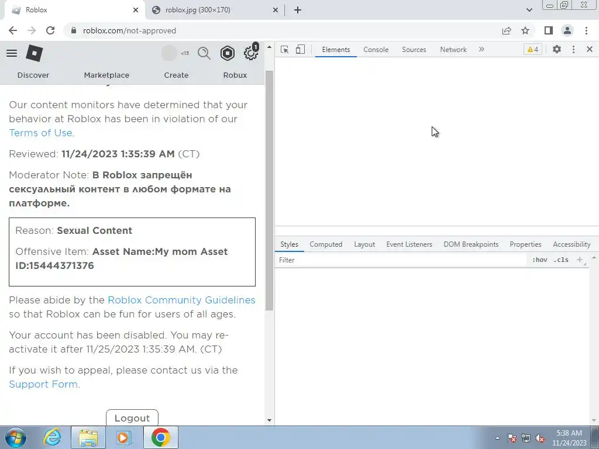The image size is (599, 449).
Task: Switch to the Console tab
Action: tap(376, 50)
